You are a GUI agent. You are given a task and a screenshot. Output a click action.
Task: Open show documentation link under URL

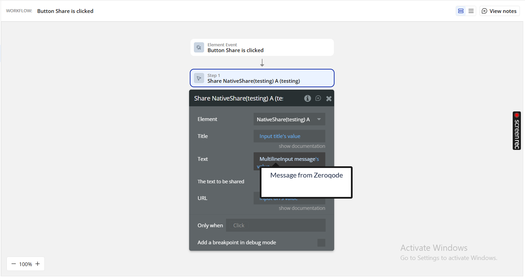302,208
